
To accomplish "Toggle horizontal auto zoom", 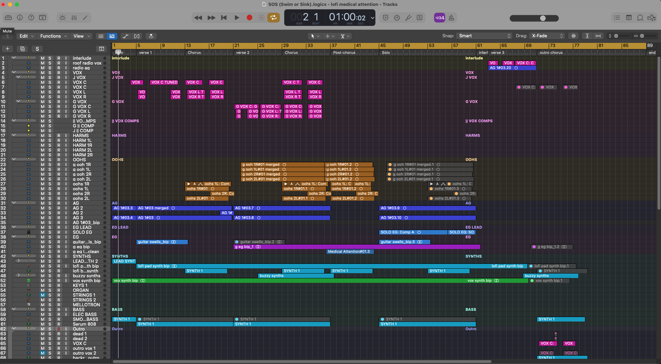I will pyautogui.click(x=598, y=36).
